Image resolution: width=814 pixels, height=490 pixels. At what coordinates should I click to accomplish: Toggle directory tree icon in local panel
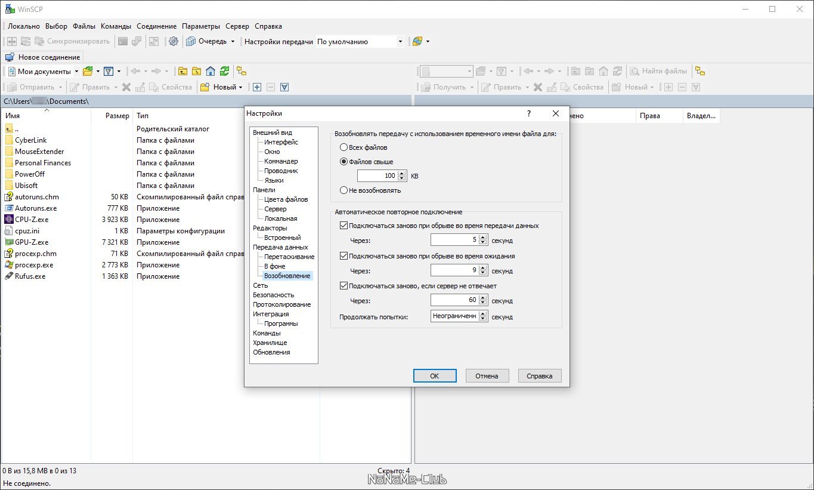coord(242,71)
